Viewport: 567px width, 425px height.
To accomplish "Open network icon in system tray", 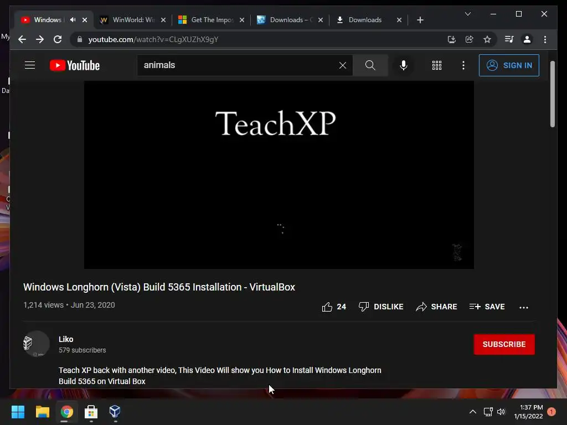I will click(x=488, y=412).
